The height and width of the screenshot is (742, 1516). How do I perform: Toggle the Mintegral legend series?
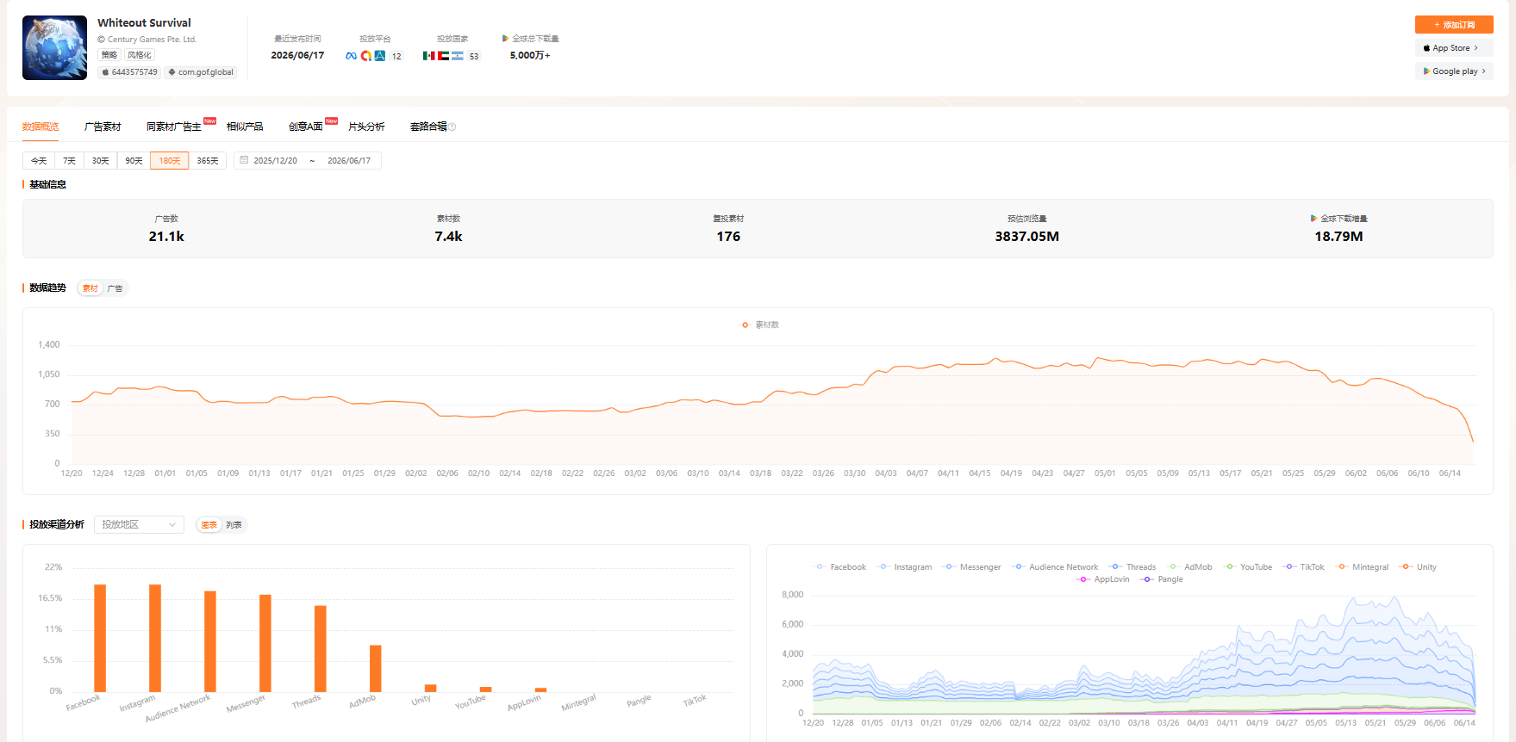pos(1362,567)
